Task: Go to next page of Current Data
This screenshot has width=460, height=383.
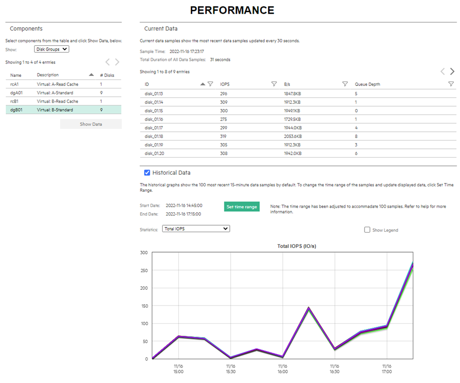Action: (452, 72)
